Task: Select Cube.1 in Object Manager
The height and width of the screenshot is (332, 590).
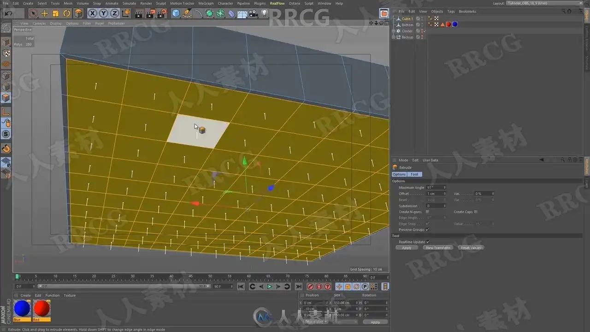Action: click(407, 19)
